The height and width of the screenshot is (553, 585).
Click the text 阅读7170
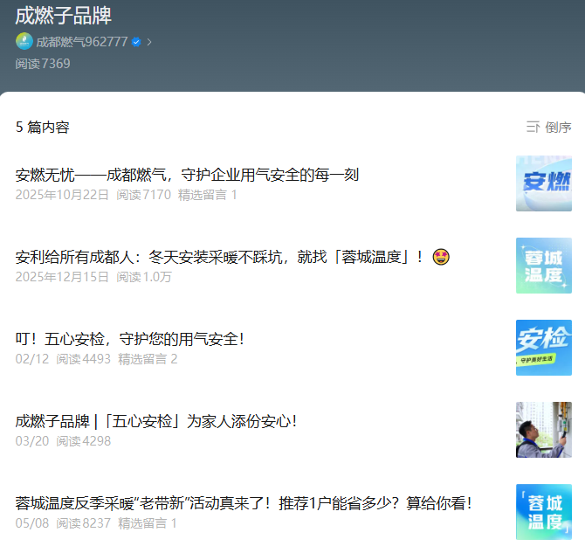tap(144, 195)
